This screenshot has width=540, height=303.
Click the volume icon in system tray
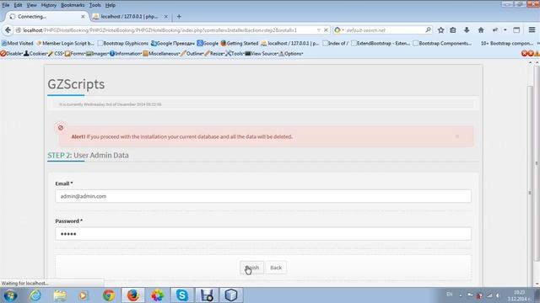click(x=498, y=295)
